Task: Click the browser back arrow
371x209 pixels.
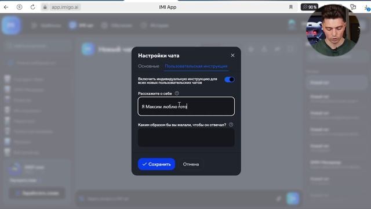Action: tap(6, 7)
